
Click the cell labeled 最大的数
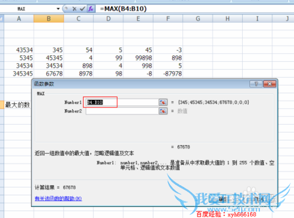[18, 105]
